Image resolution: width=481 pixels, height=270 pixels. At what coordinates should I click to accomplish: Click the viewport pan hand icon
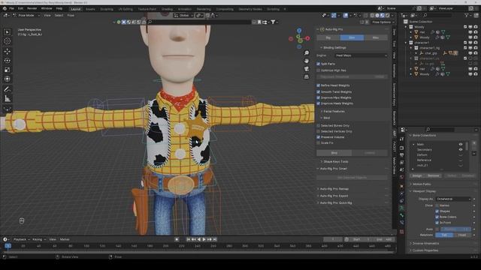(306, 61)
